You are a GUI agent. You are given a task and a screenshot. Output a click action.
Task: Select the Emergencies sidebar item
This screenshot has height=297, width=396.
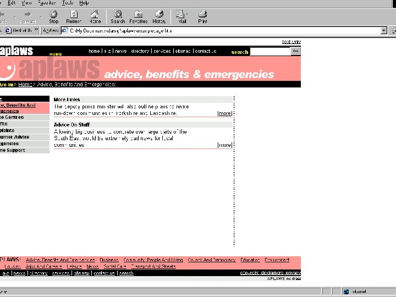(x=25, y=144)
